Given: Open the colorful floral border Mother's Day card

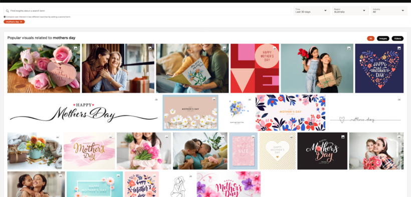Looking at the screenshot, I should coord(290,112).
